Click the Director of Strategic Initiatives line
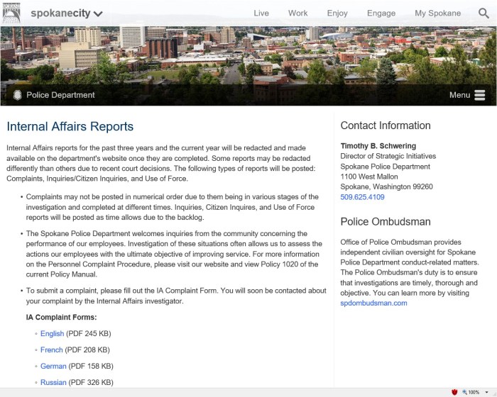The image size is (497, 397). [x=388, y=156]
